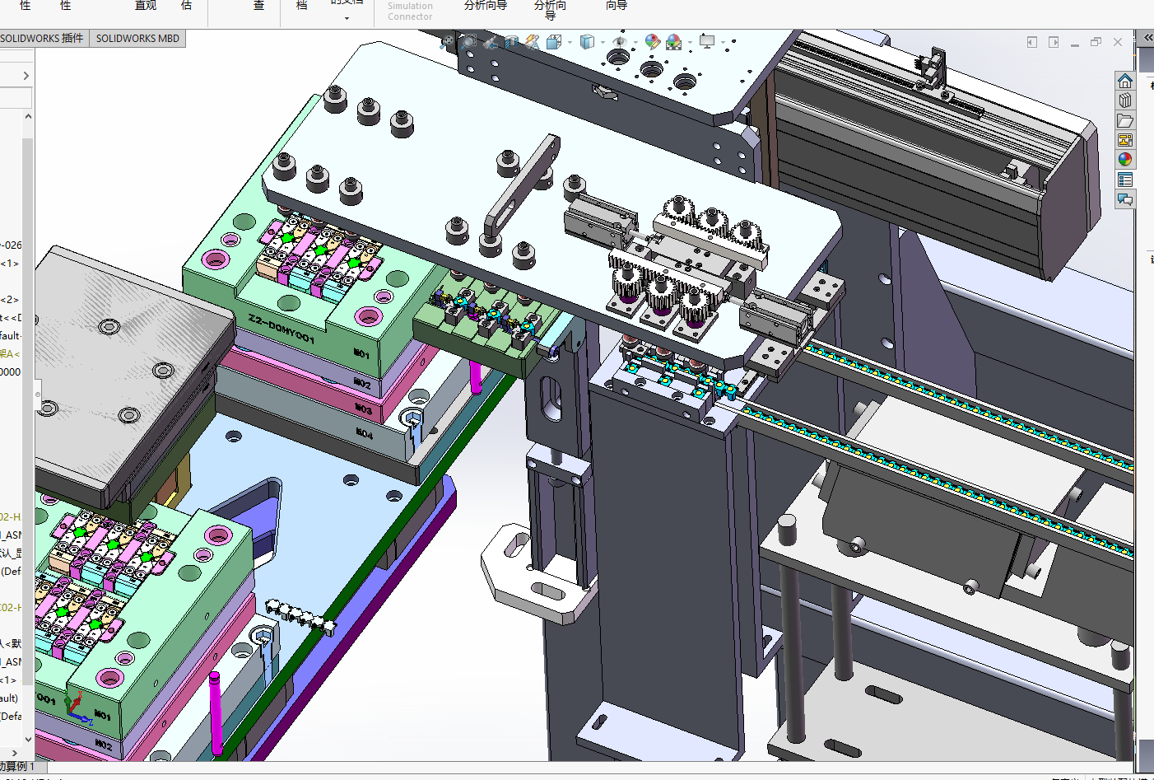Click the bottom tab strip right arrow
Screen dimensions: 1154x780
click(14, 753)
